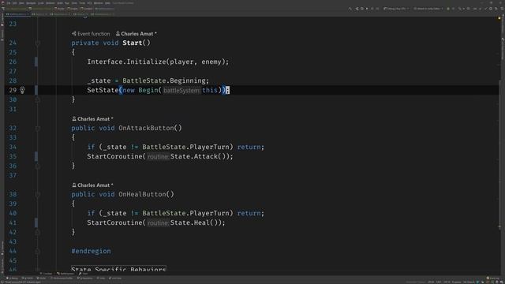Click the Begin constructor name on line 29
The image size is (505, 284).
pos(148,90)
